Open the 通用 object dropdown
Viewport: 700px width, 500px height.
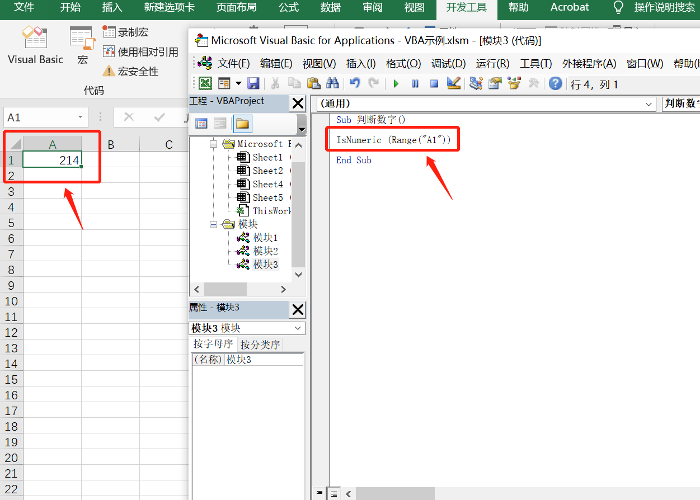[649, 104]
